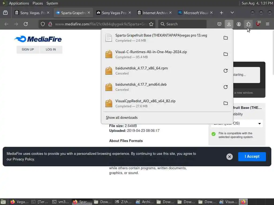
Task: Open the System menu
Action: coord(52,3)
